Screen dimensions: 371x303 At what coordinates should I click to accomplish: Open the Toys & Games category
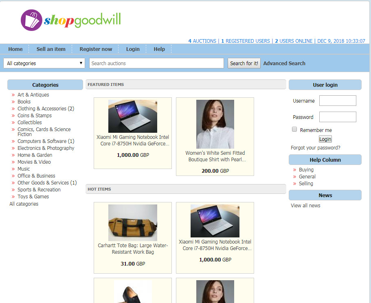[x=33, y=197]
